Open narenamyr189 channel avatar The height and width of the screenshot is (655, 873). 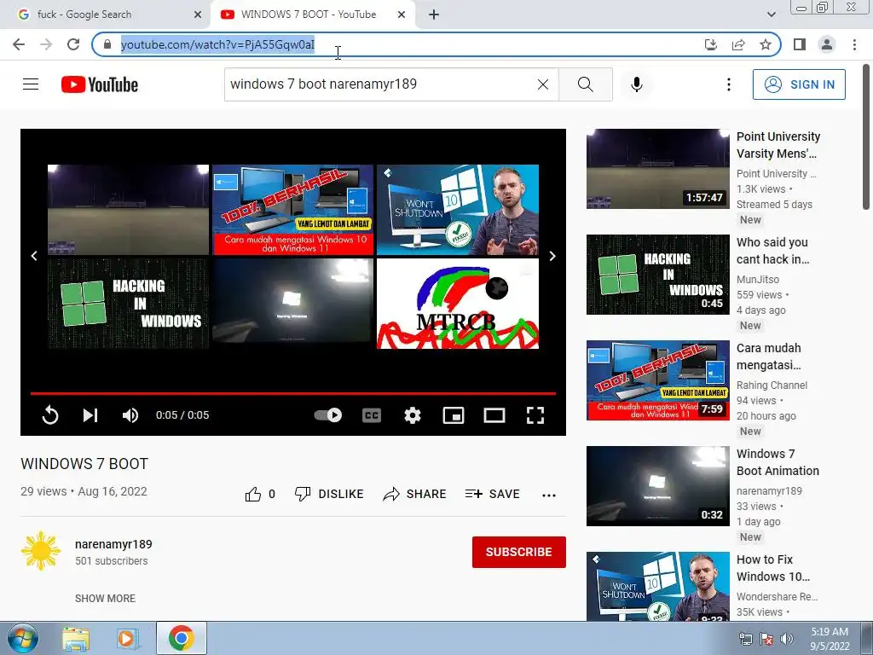41,552
